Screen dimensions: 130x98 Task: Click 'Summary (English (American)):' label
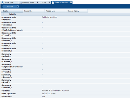(x=12, y=66)
